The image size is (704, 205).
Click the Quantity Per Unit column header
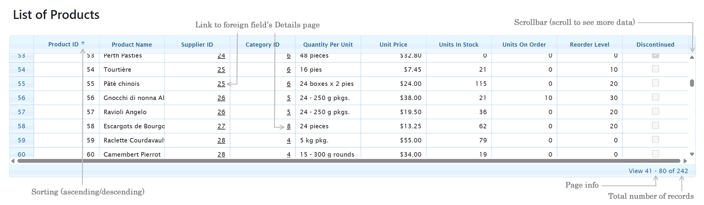click(328, 44)
